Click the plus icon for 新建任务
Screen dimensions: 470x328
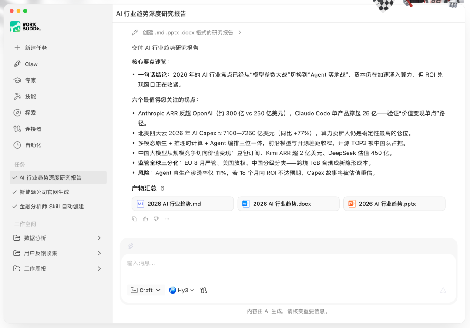click(x=17, y=47)
